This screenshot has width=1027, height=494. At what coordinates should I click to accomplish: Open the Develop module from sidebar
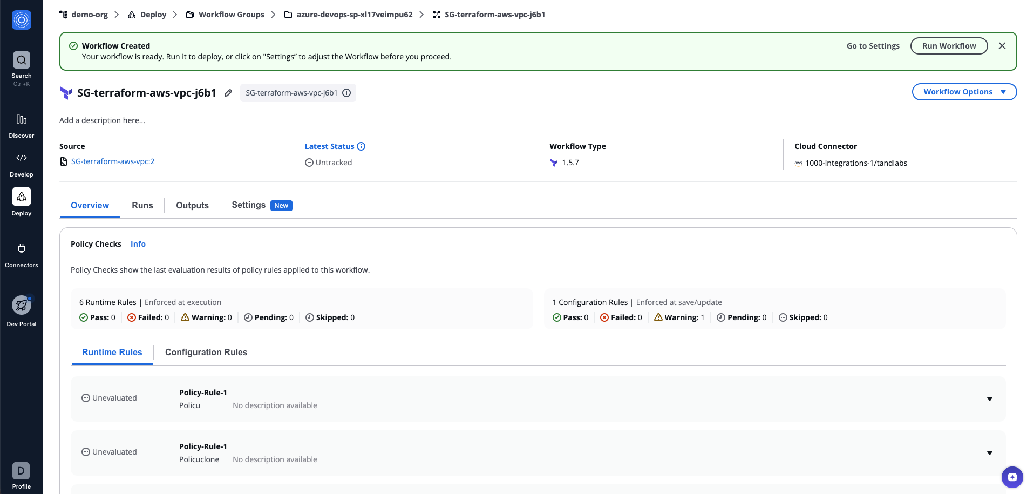tap(22, 158)
